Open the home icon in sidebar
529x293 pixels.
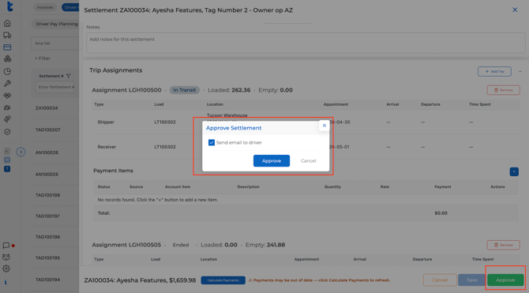tap(7, 23)
